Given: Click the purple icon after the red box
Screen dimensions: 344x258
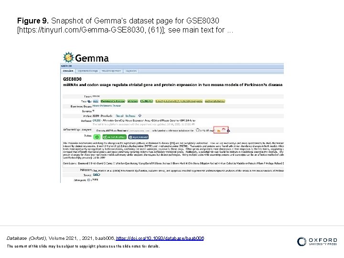Looking at the screenshot, I should point(228,130).
